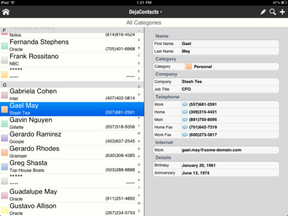Open the DejaContacts title dropdown
The width and height of the screenshot is (288, 216).
[145, 12]
